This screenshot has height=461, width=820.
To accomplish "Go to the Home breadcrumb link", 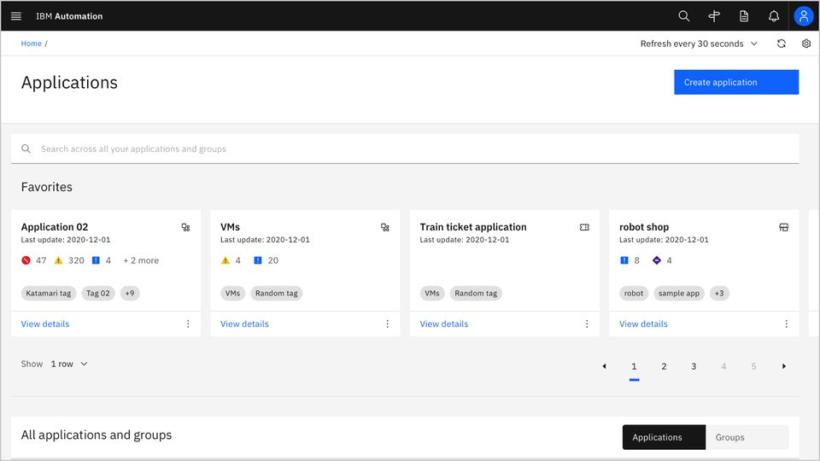I will point(31,44).
